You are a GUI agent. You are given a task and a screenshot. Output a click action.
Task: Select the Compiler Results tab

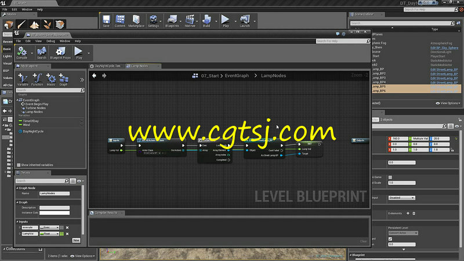click(106, 213)
